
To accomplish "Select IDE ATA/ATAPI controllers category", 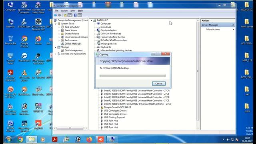I will 114,40.
